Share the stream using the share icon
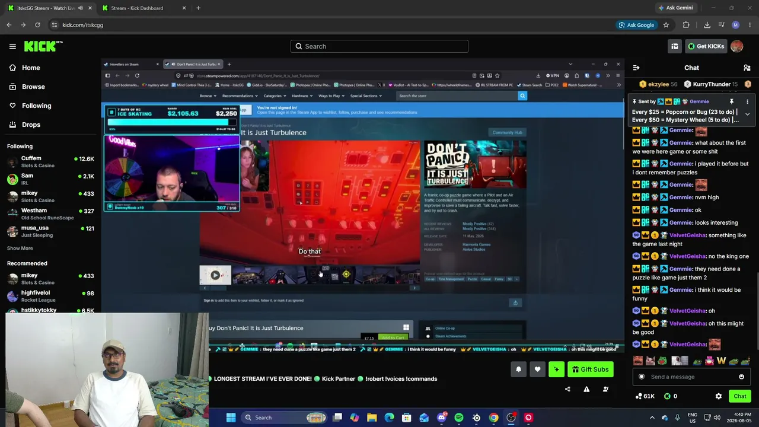 pyautogui.click(x=567, y=389)
